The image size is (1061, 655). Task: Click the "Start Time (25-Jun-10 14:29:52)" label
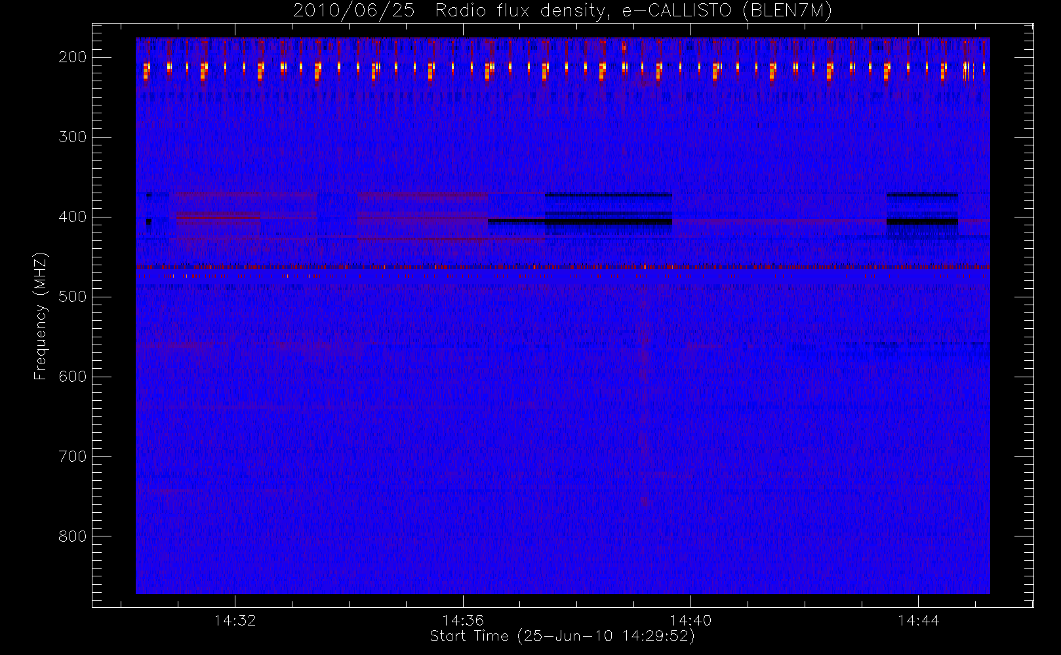562,636
